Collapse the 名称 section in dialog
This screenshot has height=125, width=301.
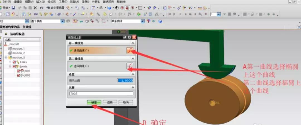click(133, 87)
